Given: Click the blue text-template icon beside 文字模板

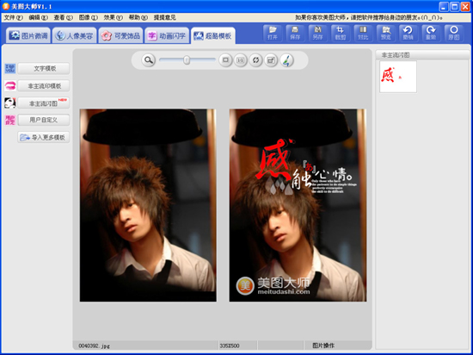Looking at the screenshot, I should click(10, 69).
